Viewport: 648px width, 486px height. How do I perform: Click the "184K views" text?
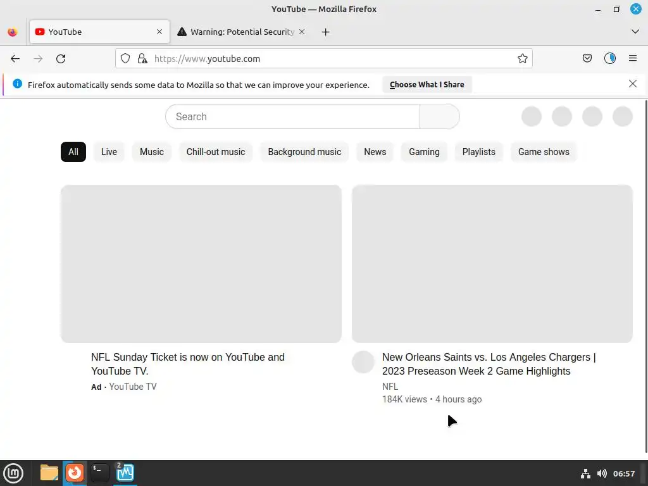pyautogui.click(x=404, y=400)
